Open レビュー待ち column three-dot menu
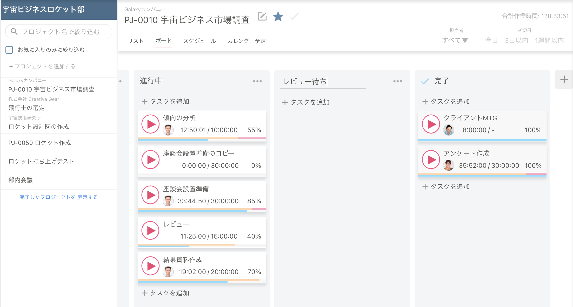Screen dimensions: 573x307 [x=397, y=81]
